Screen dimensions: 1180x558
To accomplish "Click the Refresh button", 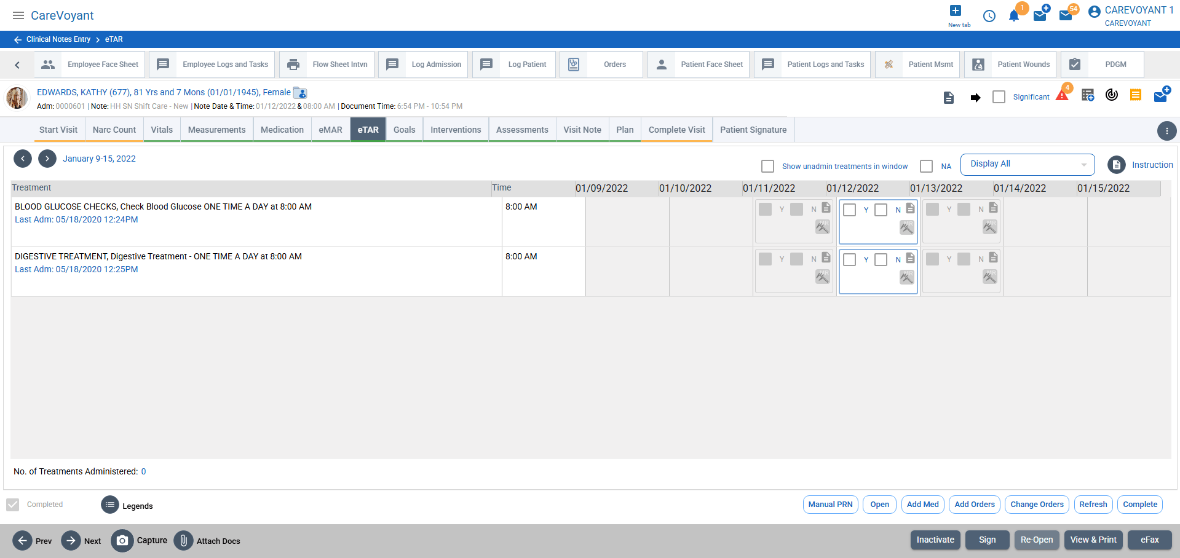I will pos(1093,505).
